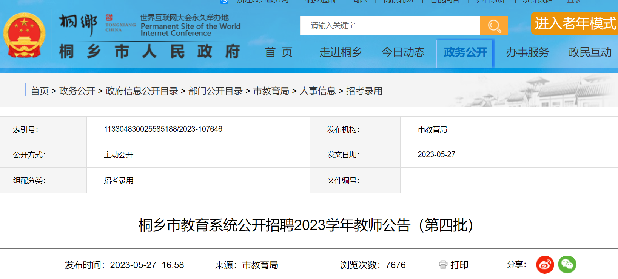Select the 政务公开 navigation tab
618x279 pixels.
465,52
